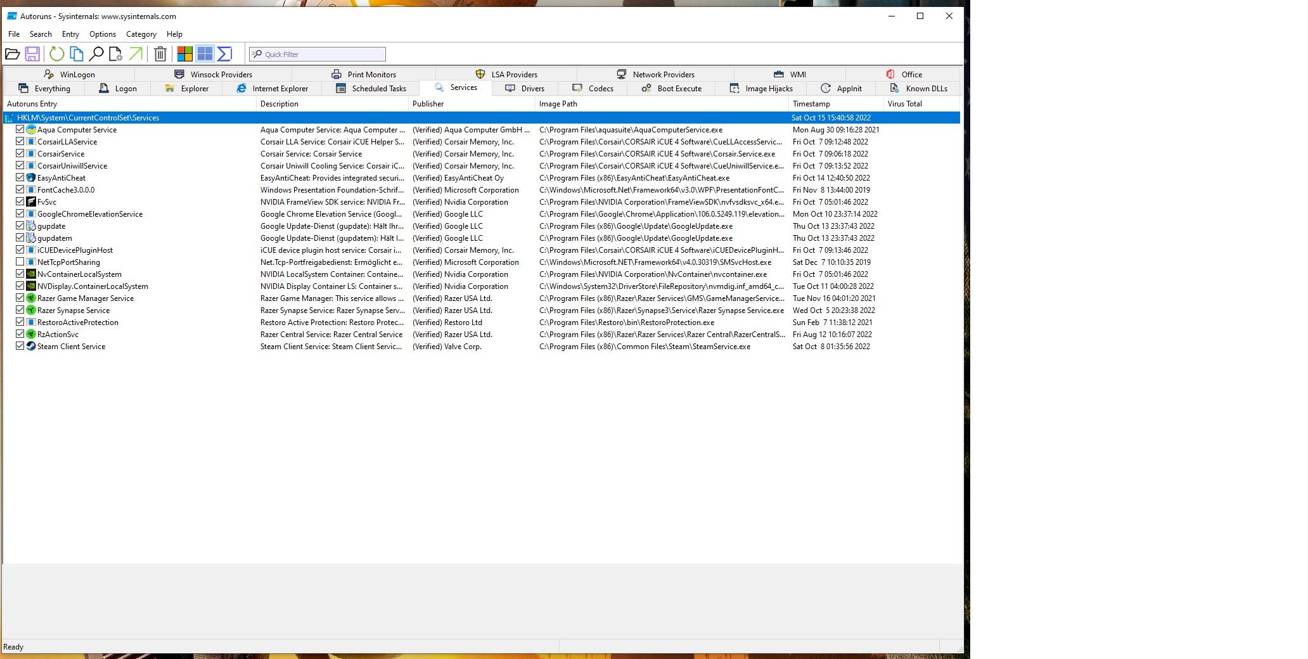Click the NvContainerLocalSystem NVIDIA icon
This screenshot has width=1308, height=659.
pyautogui.click(x=31, y=274)
